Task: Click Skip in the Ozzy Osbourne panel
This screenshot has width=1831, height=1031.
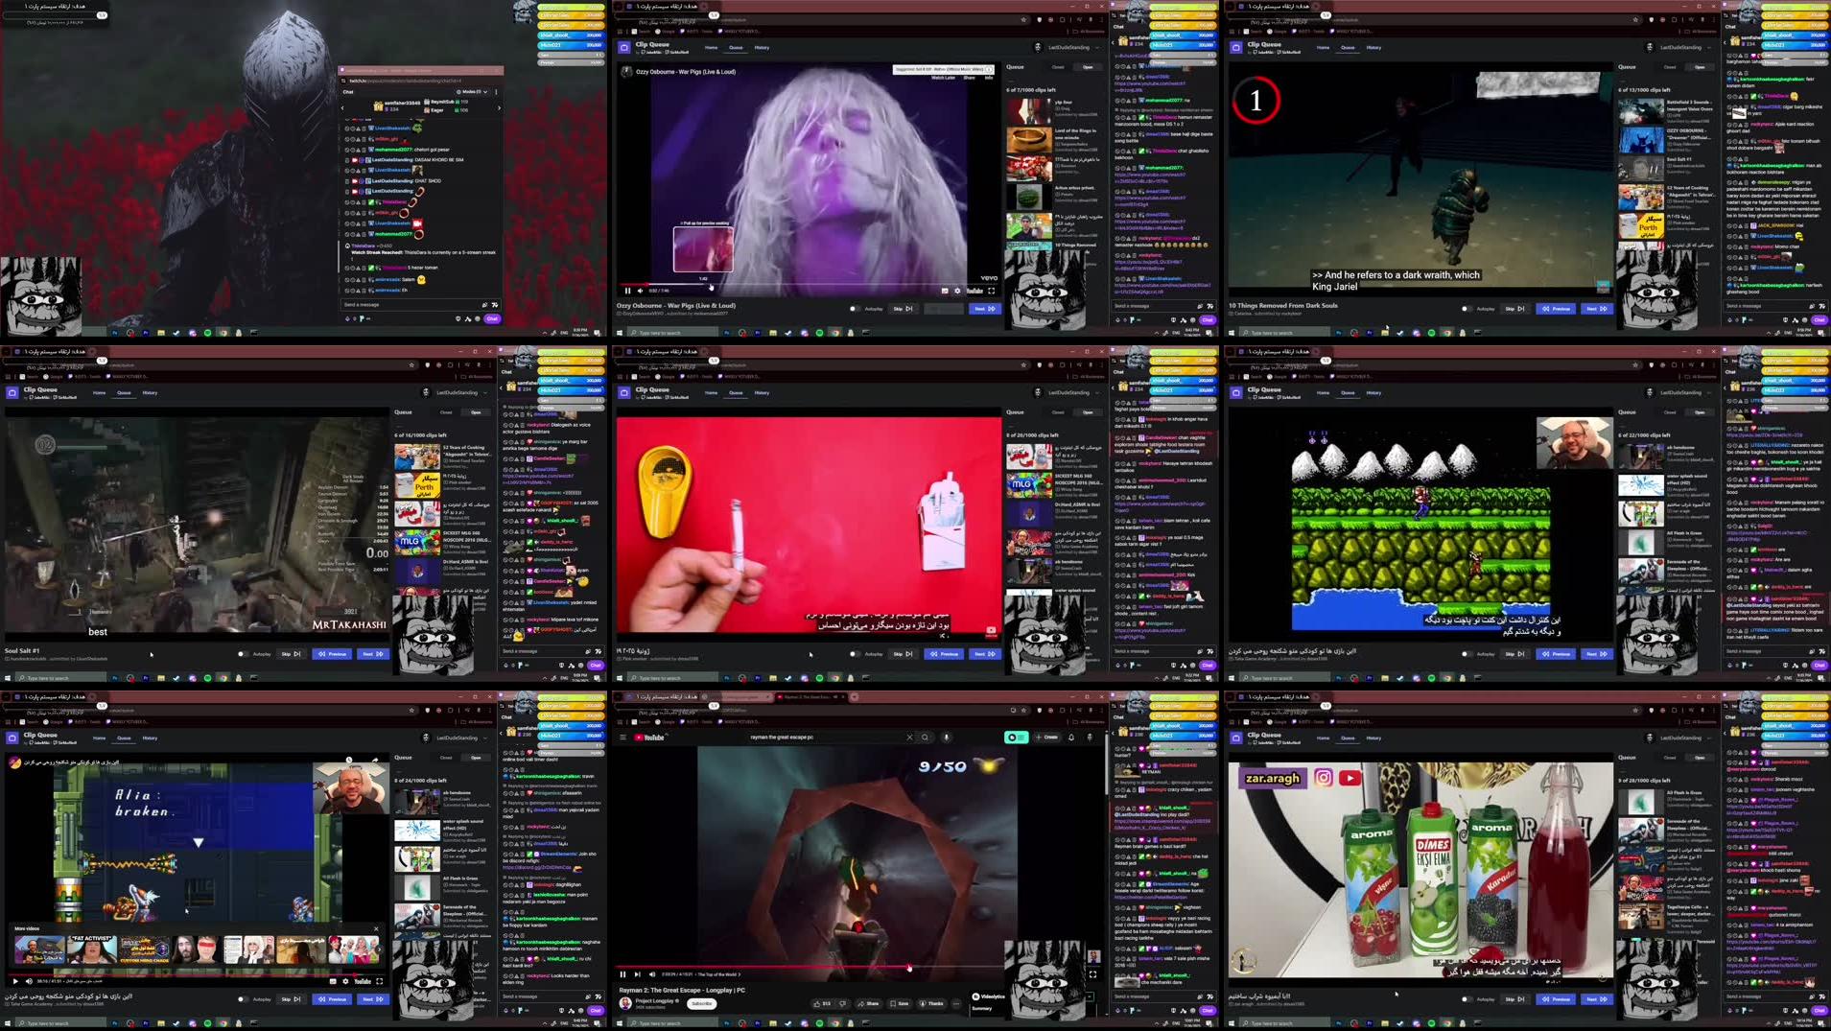Action: coord(902,309)
